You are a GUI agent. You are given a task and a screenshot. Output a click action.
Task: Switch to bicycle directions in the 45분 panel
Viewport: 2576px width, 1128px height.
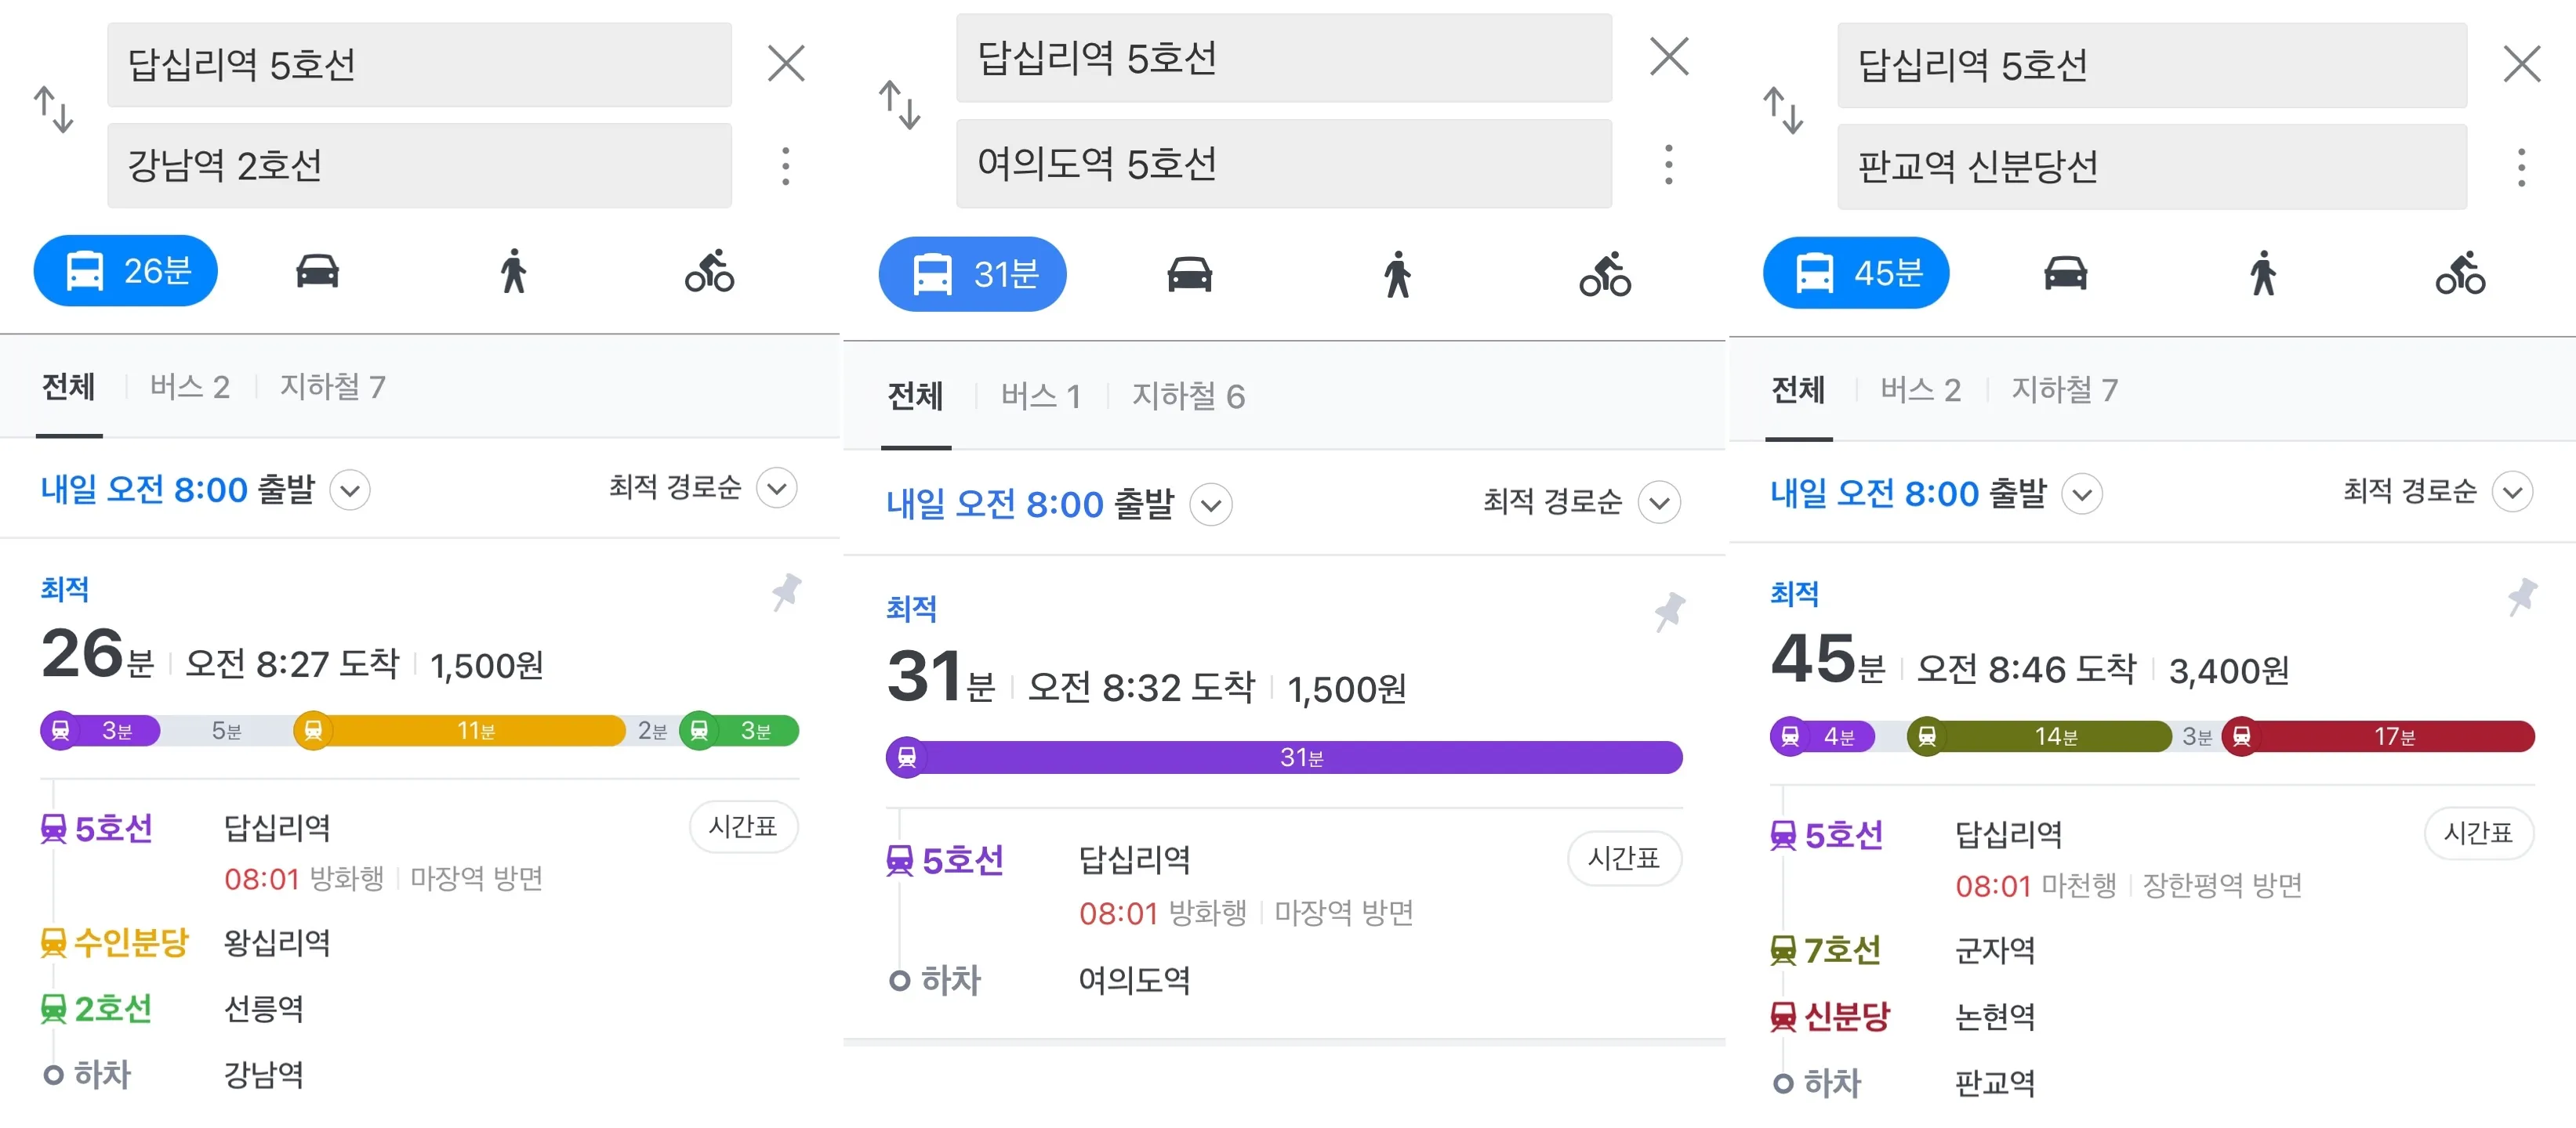click(x=2460, y=273)
